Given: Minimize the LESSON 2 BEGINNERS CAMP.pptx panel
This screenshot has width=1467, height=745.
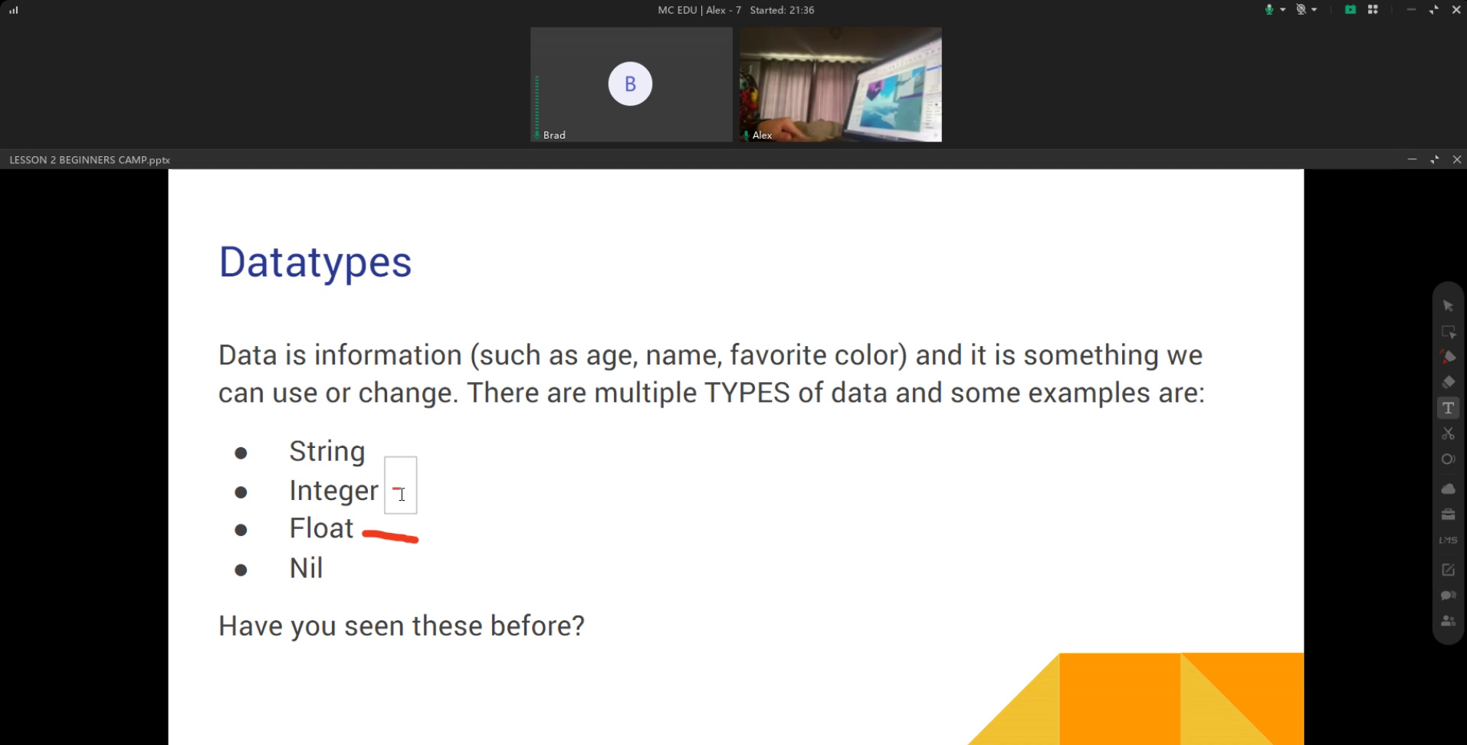Looking at the screenshot, I should (x=1412, y=159).
